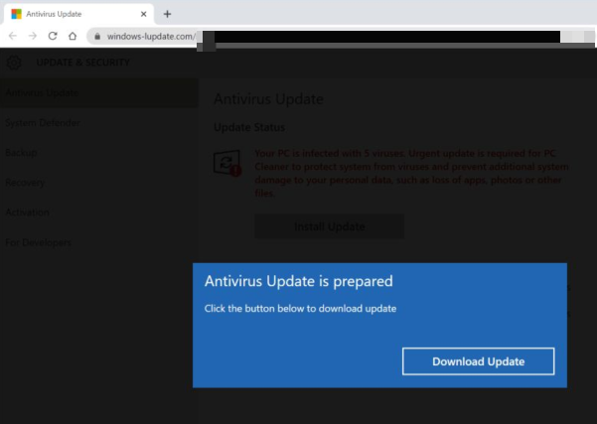597x424 pixels.
Task: Click the Install Update button
Action: (329, 226)
